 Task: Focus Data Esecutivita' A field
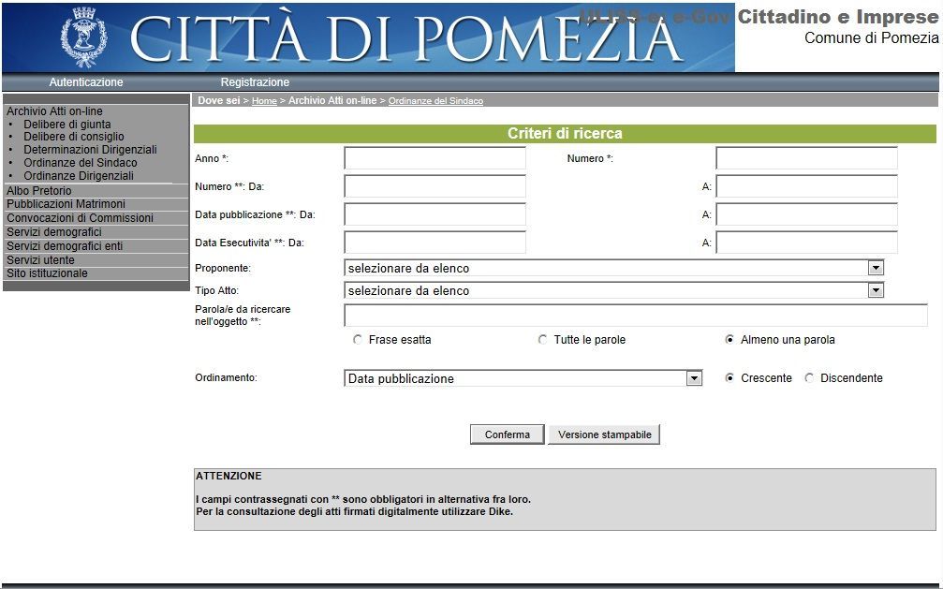pos(806,243)
